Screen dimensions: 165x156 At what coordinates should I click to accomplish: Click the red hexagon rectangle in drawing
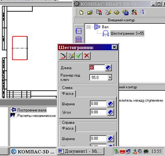20,48
